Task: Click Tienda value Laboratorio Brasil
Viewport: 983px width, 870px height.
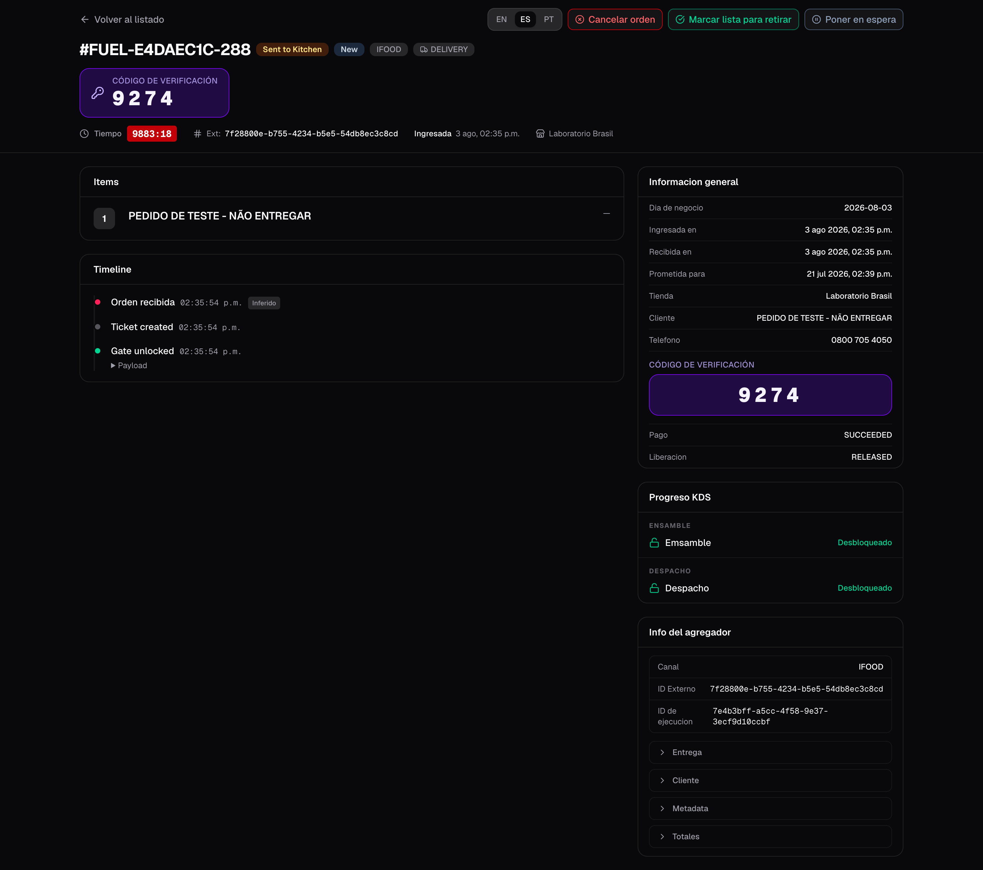Action: 858,296
